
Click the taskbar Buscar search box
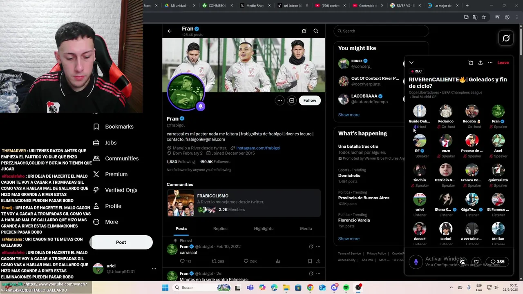[201, 287]
